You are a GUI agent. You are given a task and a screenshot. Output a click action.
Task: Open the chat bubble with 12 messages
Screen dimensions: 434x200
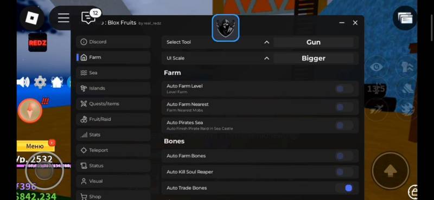tap(88, 18)
